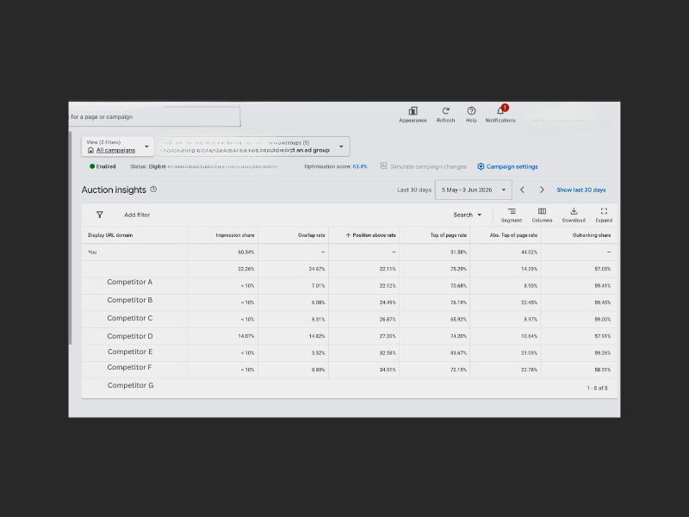Sort by Overlap rate column

311,235
